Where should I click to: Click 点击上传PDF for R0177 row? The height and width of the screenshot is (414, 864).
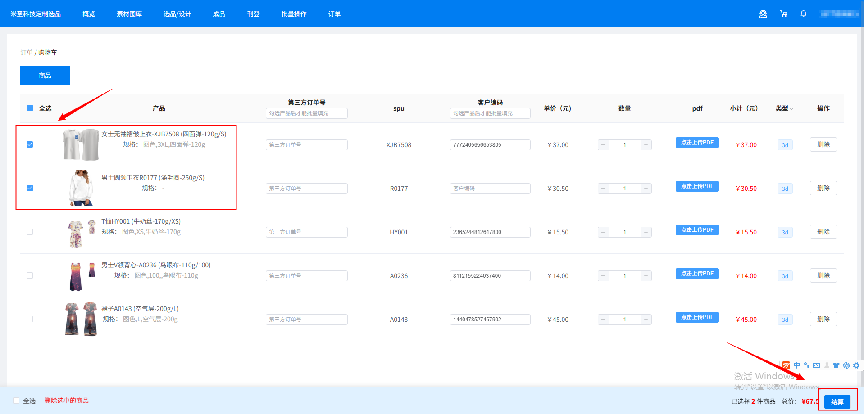click(697, 186)
